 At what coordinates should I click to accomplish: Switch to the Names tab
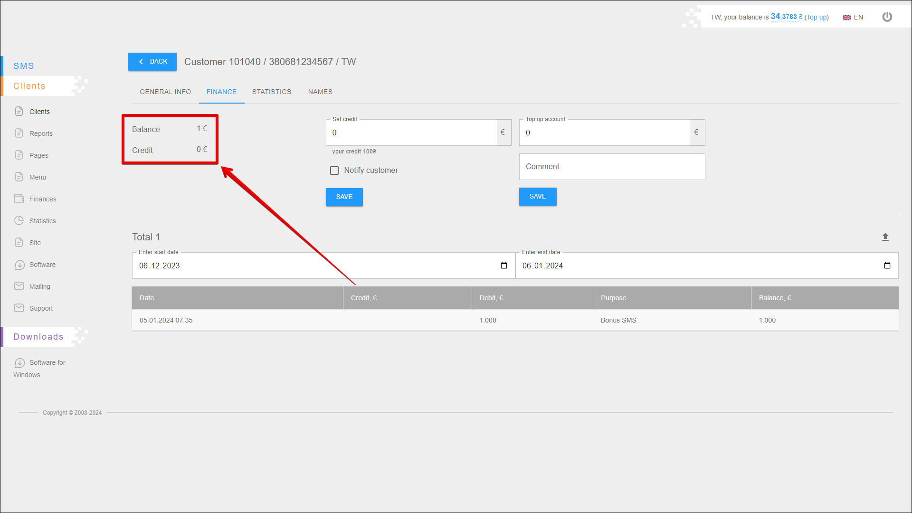pyautogui.click(x=320, y=92)
